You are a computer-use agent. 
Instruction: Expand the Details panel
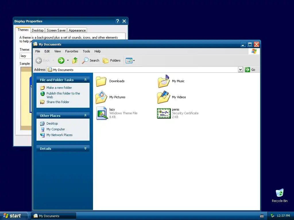point(85,148)
